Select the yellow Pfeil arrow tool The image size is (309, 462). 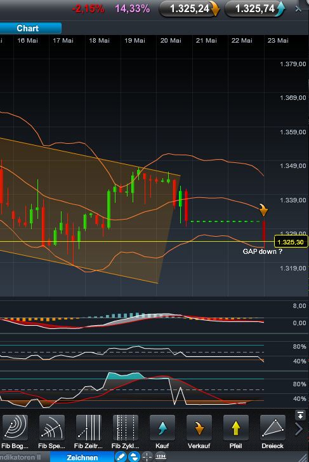click(236, 428)
